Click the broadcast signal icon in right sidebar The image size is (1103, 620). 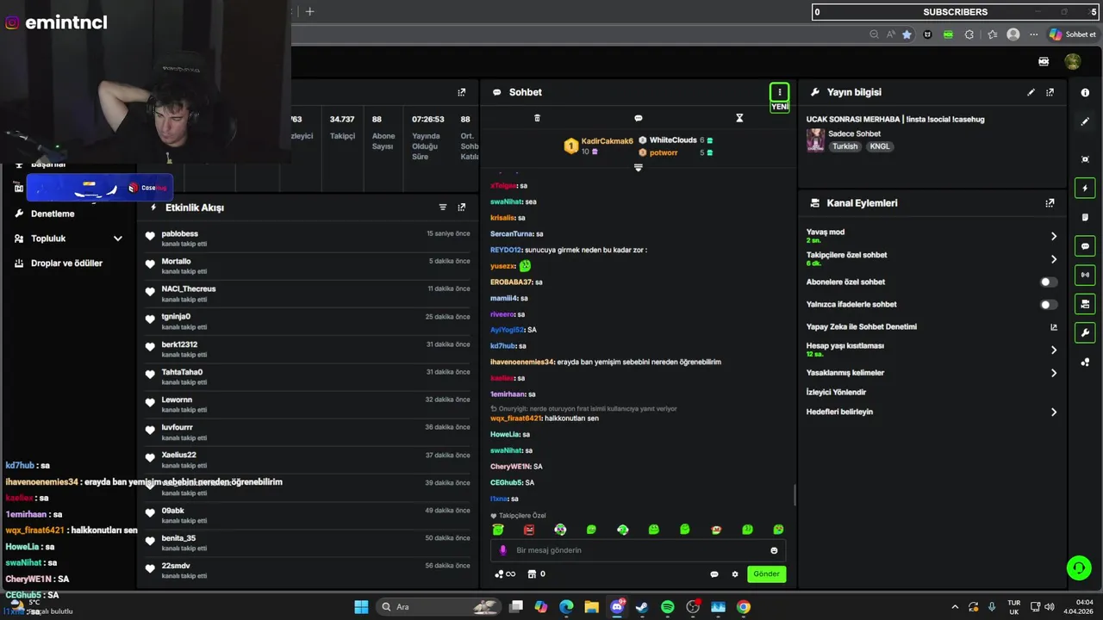coord(1085,275)
